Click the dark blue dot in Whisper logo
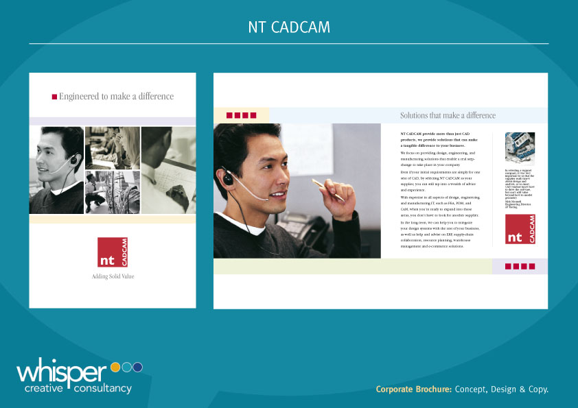This screenshot has width=578, height=408. (137, 367)
